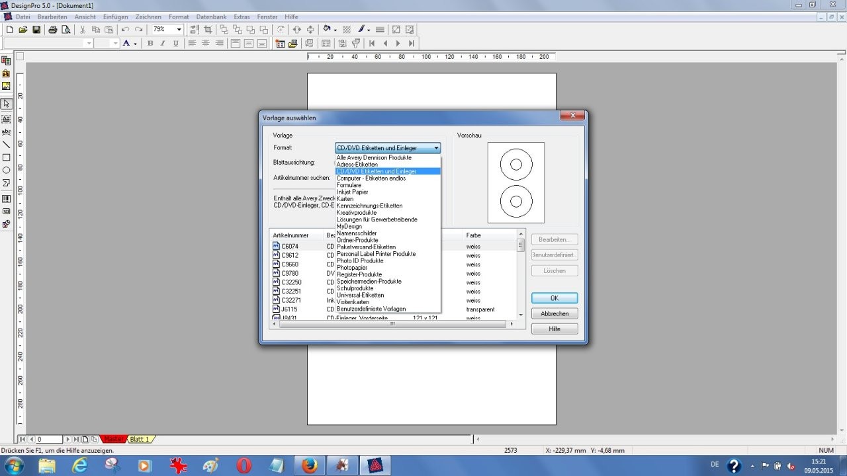847x476 pixels.
Task: Click the template list scroll-down arrow
Action: 521,315
